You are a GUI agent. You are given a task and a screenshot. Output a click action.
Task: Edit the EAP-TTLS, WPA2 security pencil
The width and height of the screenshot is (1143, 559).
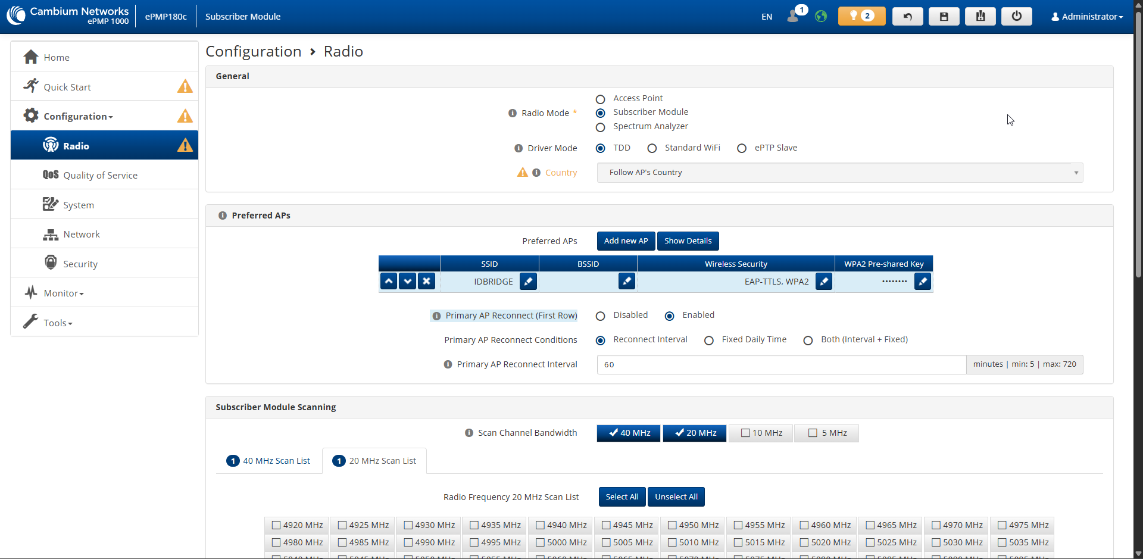824,281
